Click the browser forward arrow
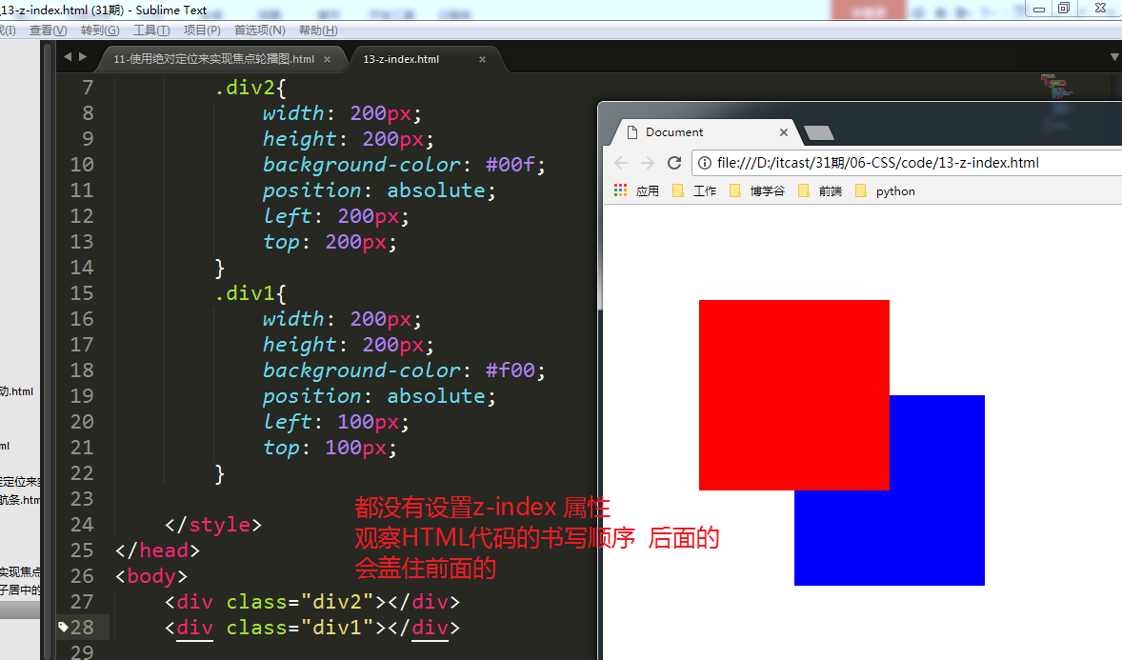Screen dimensions: 1122x660 click(x=648, y=163)
